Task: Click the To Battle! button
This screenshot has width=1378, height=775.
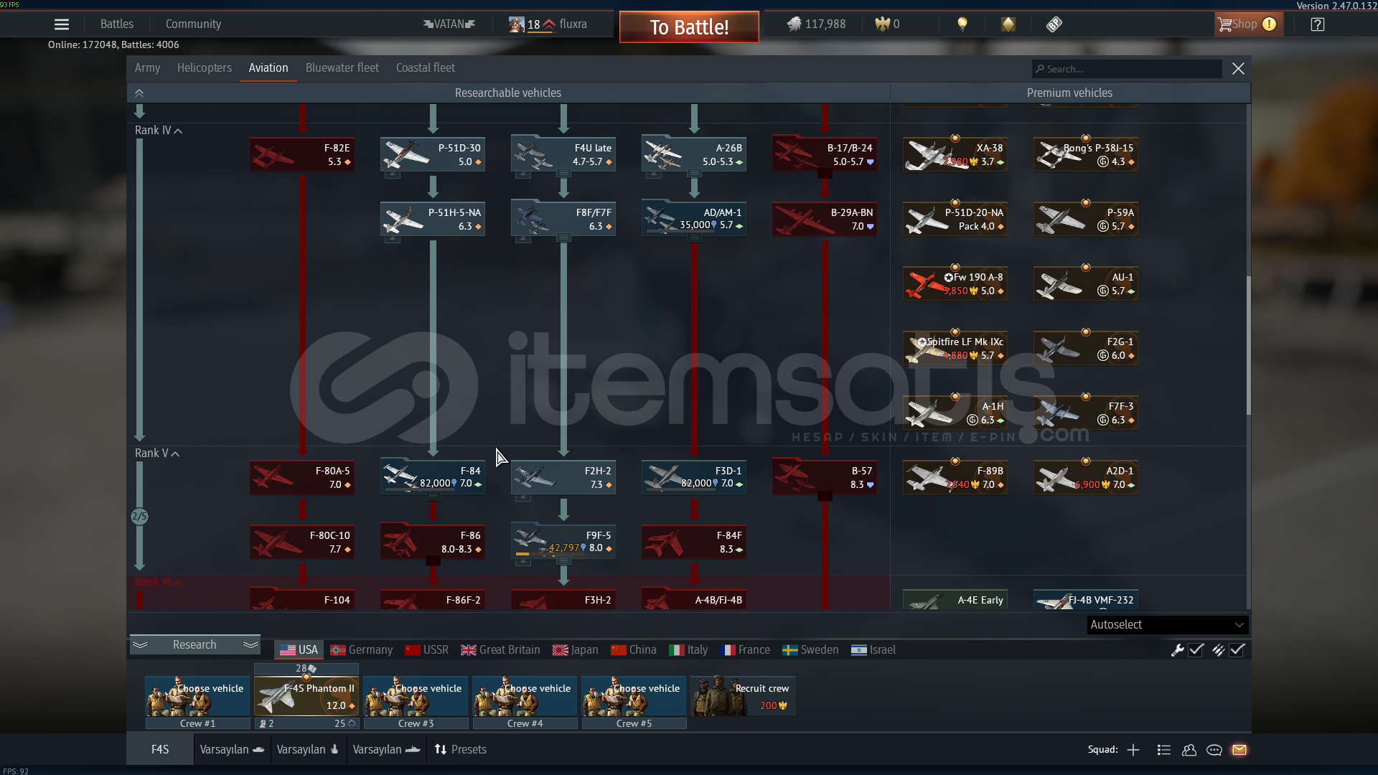Action: pyautogui.click(x=689, y=27)
